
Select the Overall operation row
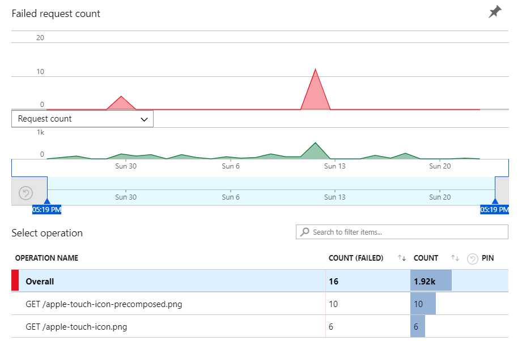pos(170,281)
